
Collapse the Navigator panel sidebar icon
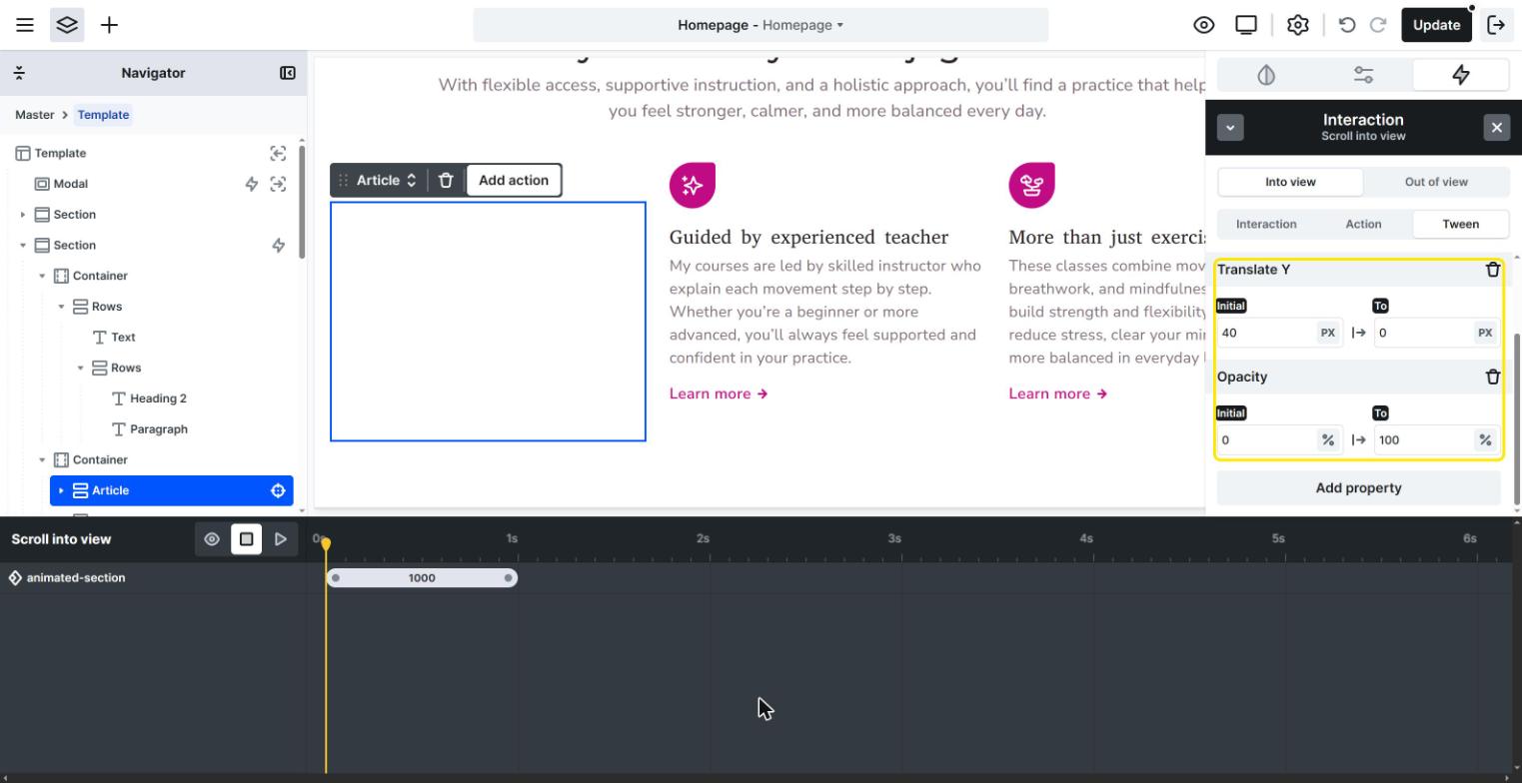288,73
